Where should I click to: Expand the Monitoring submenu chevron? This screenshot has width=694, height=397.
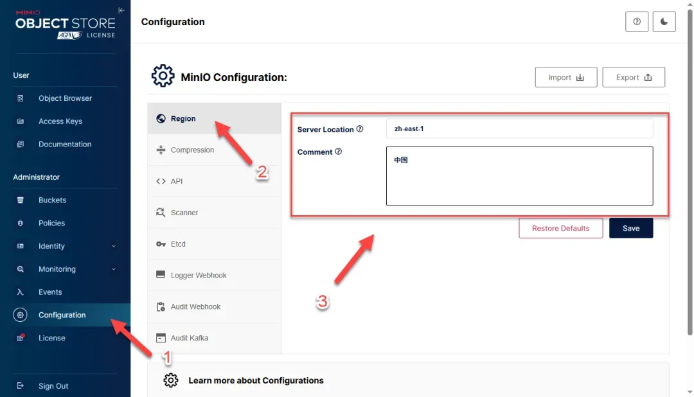[x=114, y=269]
